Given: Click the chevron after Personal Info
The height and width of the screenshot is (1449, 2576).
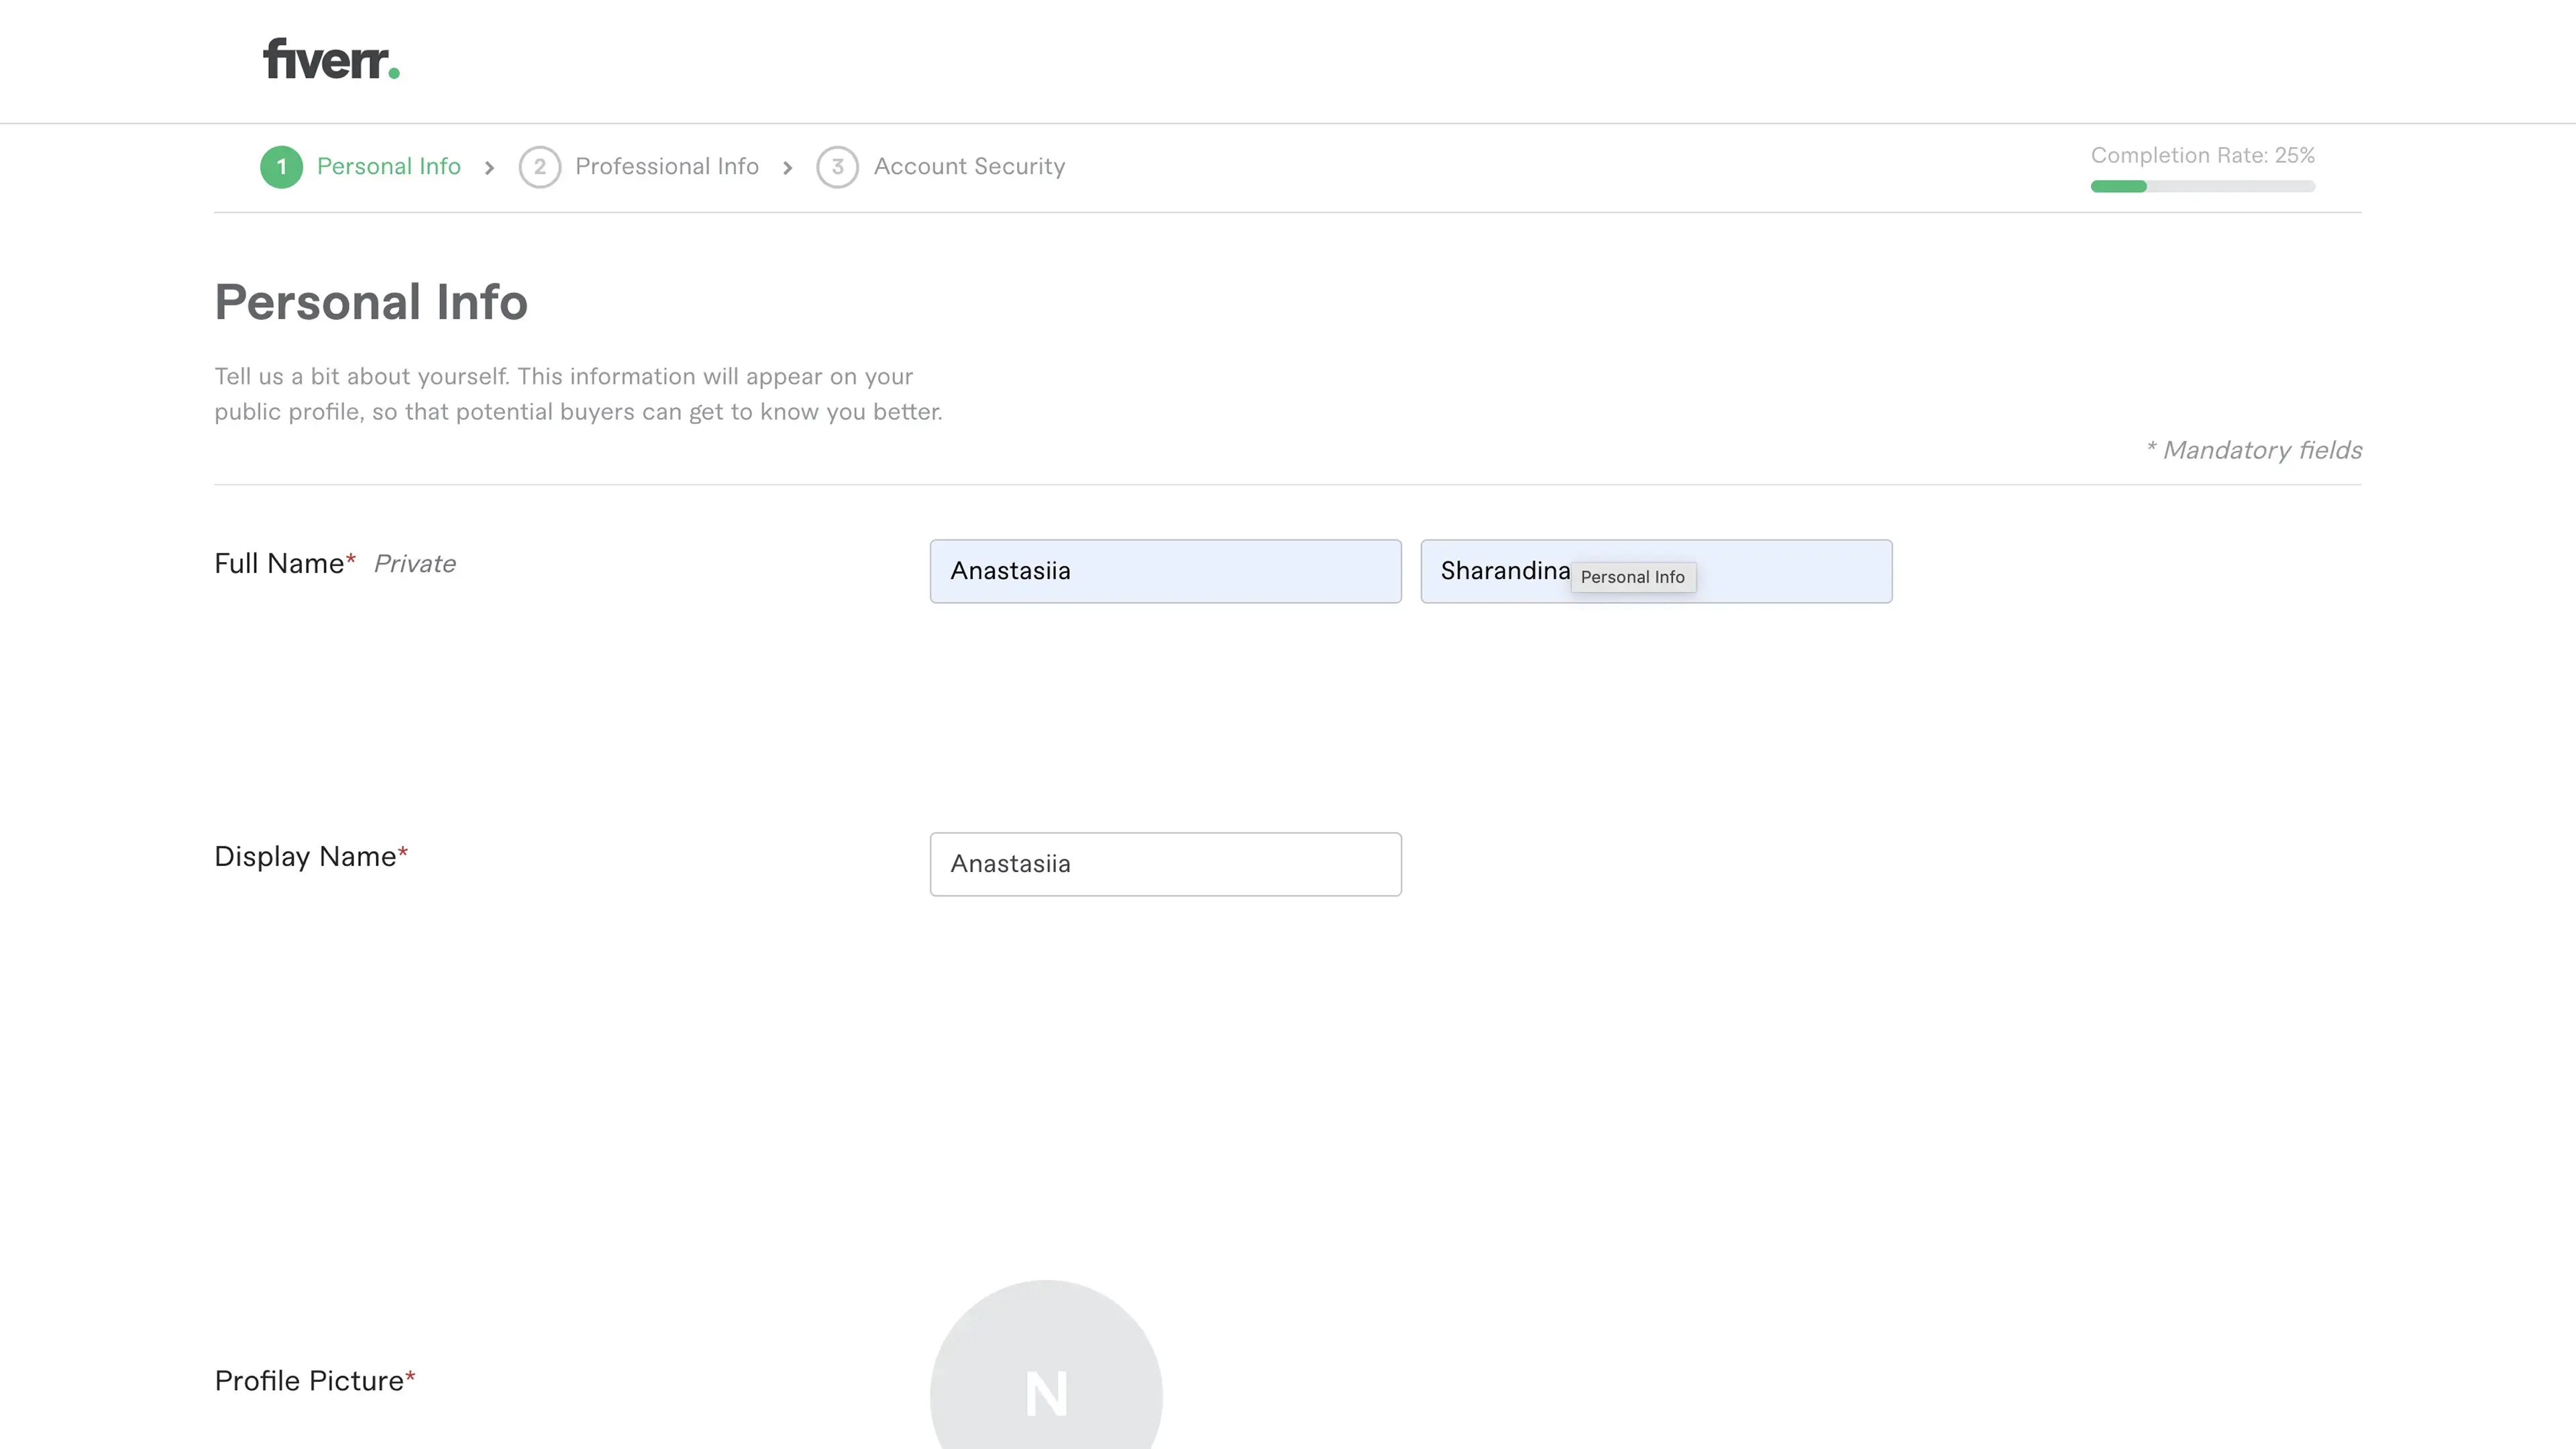Looking at the screenshot, I should click(489, 168).
